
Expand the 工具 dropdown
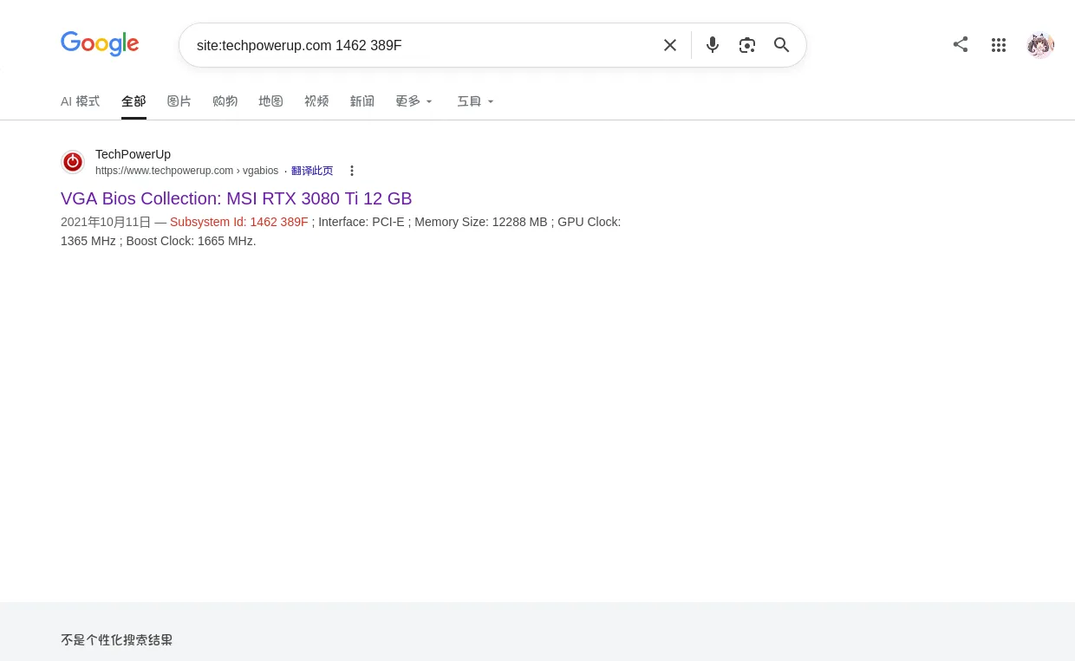click(476, 101)
